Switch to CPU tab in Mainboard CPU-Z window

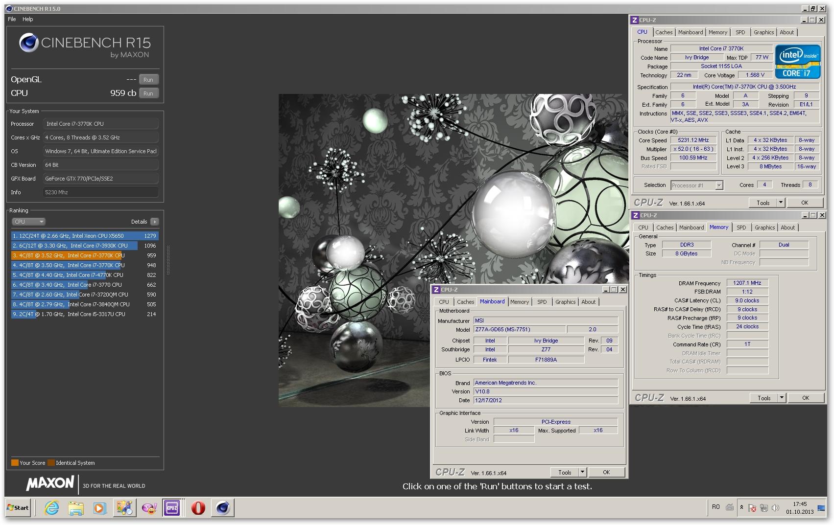444,302
